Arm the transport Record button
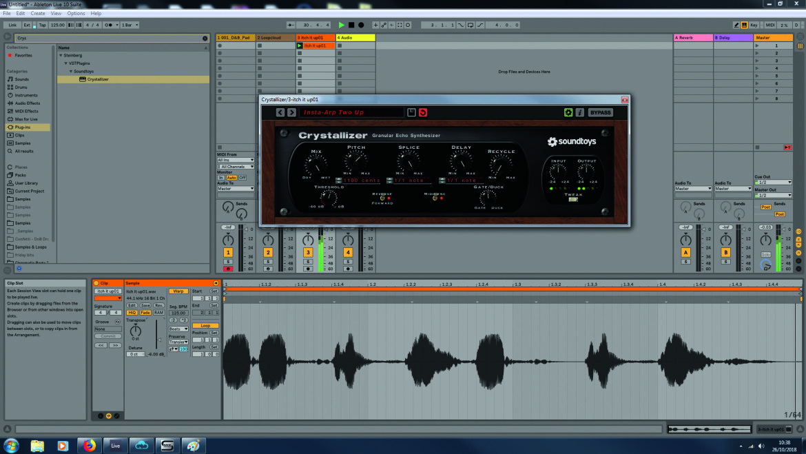 click(x=361, y=25)
